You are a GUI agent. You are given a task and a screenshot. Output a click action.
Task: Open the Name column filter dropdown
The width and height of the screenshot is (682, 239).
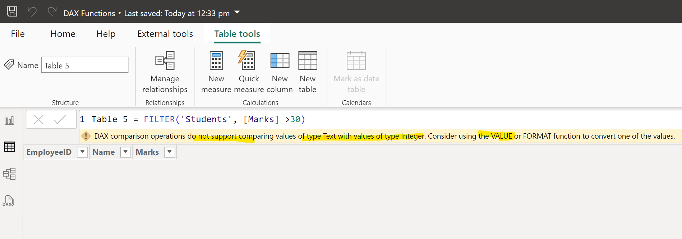125,152
